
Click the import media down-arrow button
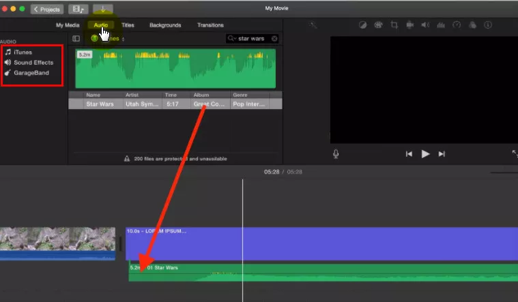click(x=103, y=10)
